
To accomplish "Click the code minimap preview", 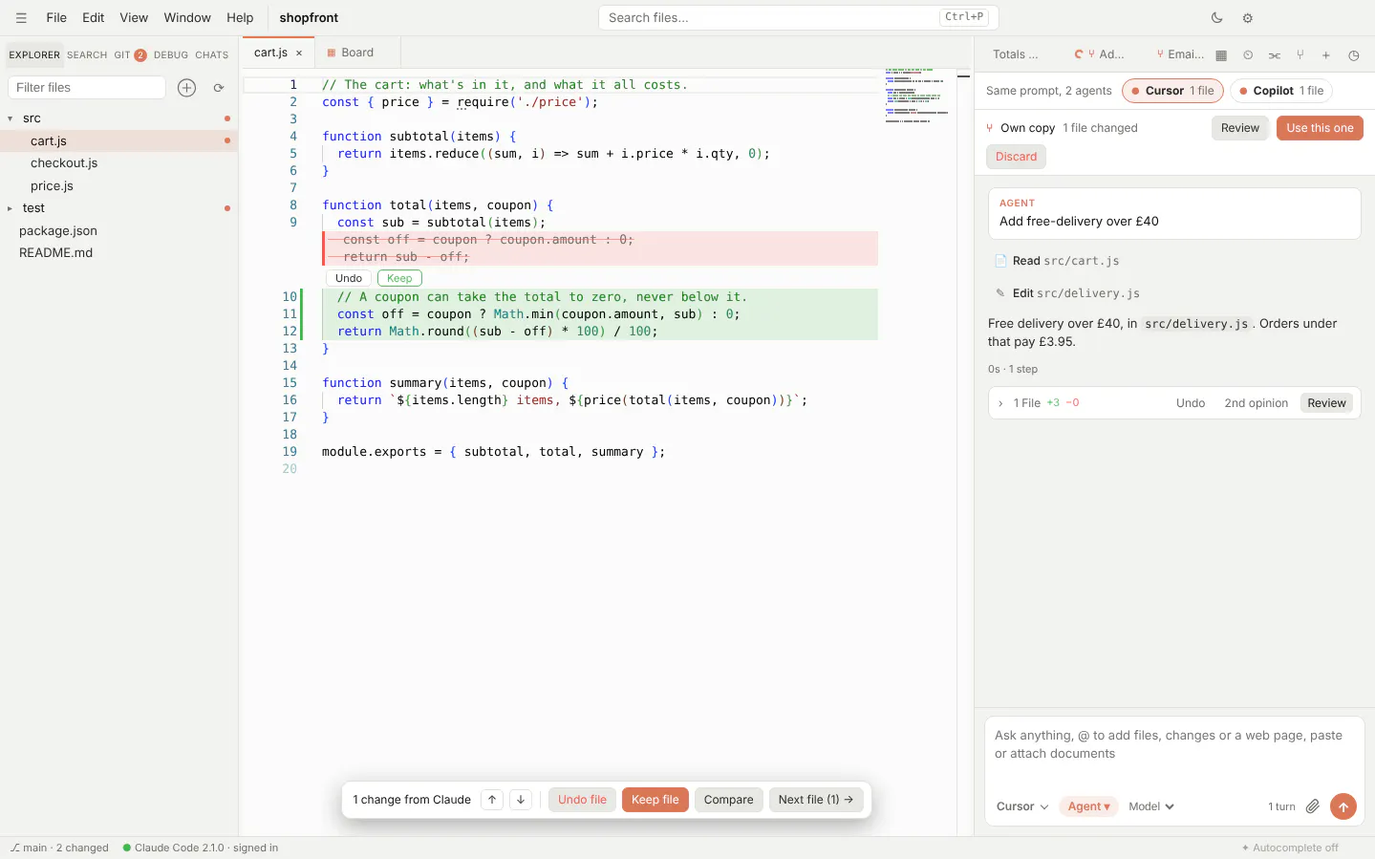I will coord(917,96).
